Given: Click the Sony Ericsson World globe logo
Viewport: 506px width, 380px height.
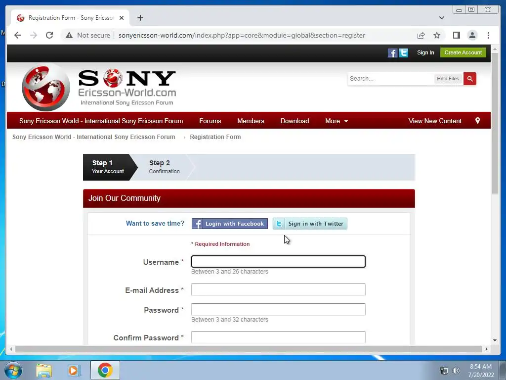Looking at the screenshot, I should (46, 87).
